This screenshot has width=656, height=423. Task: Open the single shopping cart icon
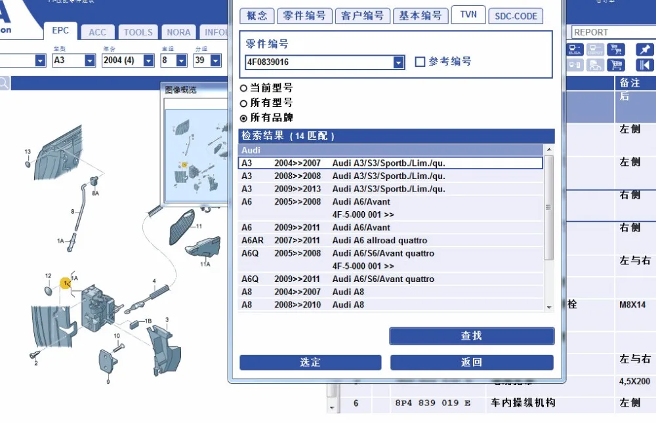[616, 65]
